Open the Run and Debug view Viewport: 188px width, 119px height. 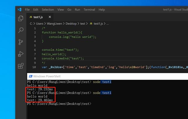click(x=21, y=54)
